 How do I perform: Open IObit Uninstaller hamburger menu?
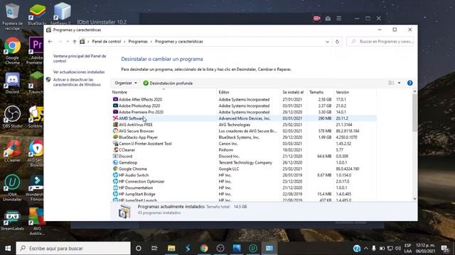(x=338, y=18)
